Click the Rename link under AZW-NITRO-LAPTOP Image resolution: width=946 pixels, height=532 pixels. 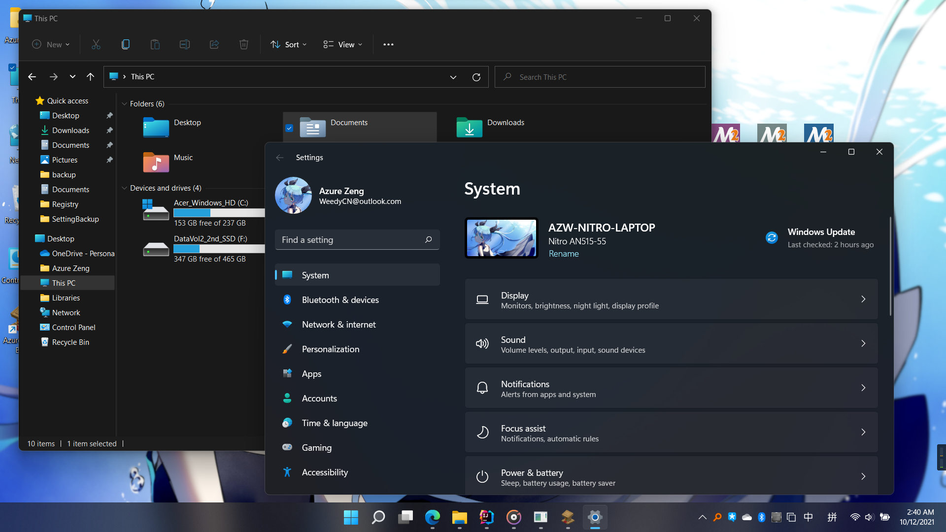click(x=563, y=253)
